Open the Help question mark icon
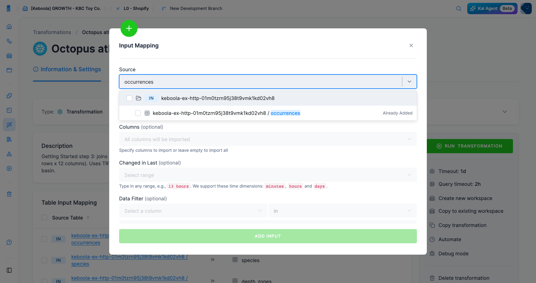The height and width of the screenshot is (283, 536). (9, 243)
